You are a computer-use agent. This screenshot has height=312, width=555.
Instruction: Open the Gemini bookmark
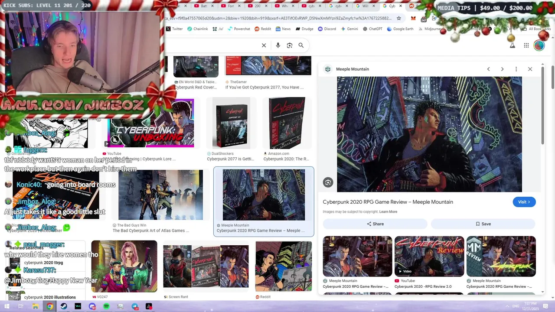(x=349, y=29)
